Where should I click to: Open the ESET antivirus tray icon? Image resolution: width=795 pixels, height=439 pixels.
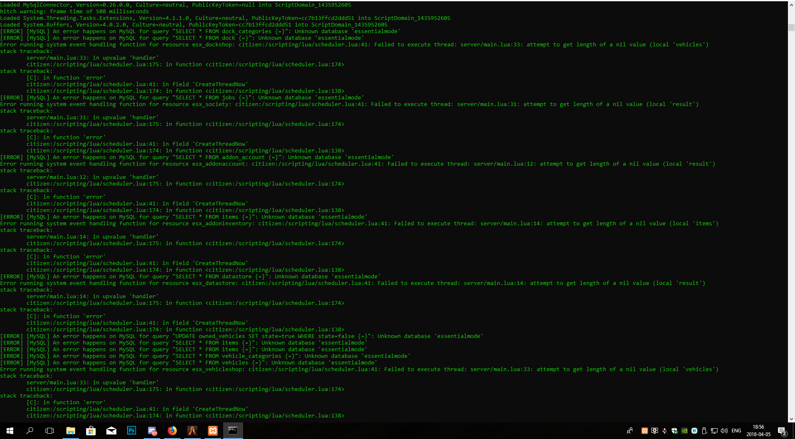pos(695,431)
